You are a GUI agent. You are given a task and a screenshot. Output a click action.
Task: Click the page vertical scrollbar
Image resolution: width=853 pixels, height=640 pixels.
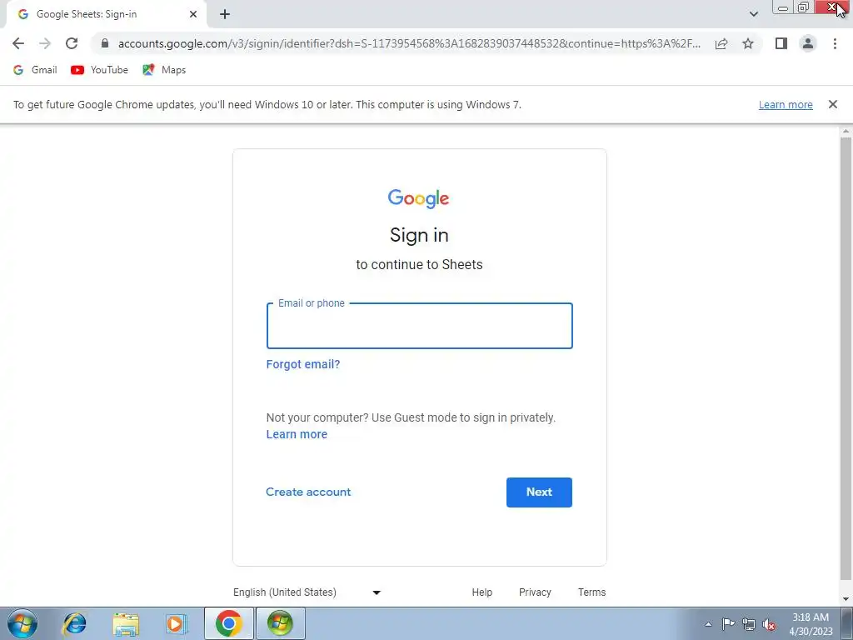pos(846,359)
